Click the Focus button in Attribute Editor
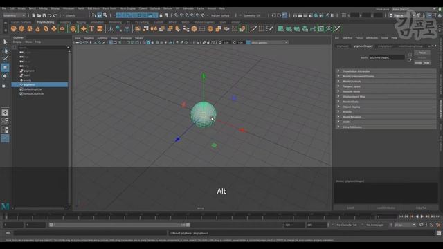 coord(422,53)
